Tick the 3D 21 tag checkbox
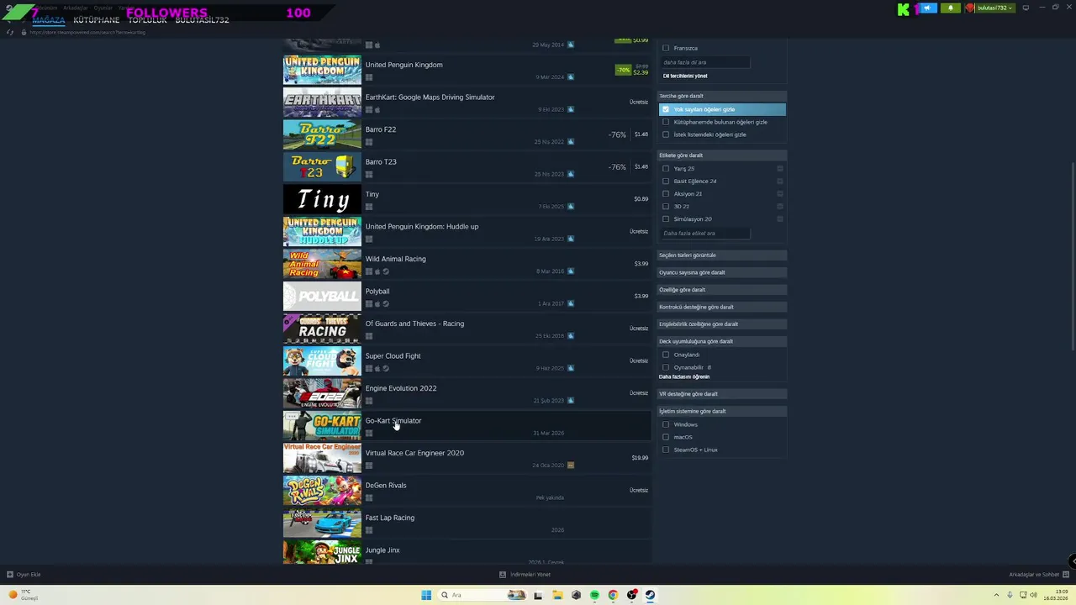Screen dimensions: 1076x605 point(666,207)
